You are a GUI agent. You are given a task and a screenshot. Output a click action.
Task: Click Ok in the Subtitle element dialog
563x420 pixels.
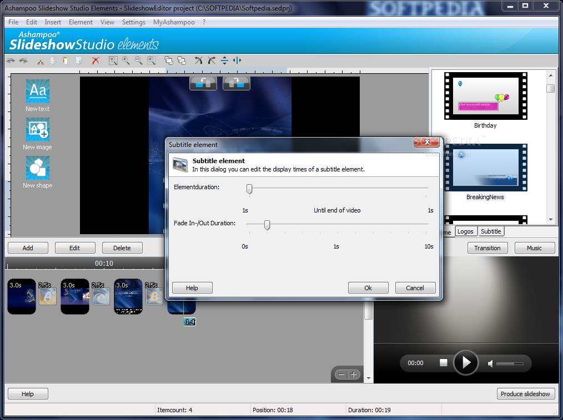coord(368,288)
